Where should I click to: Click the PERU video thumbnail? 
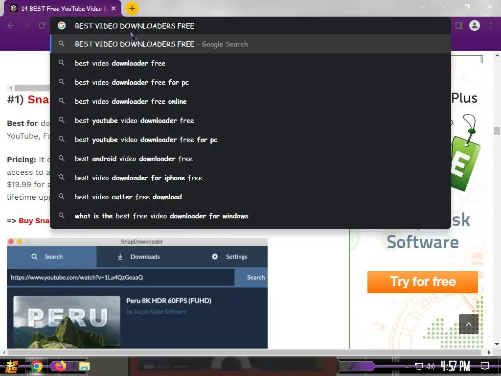coord(67,322)
